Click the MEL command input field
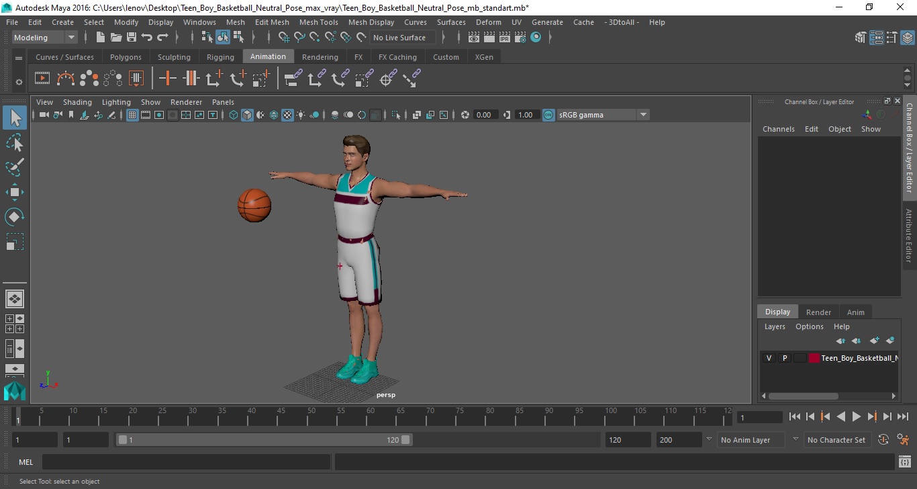Viewport: 917px width, 489px height. (x=186, y=462)
